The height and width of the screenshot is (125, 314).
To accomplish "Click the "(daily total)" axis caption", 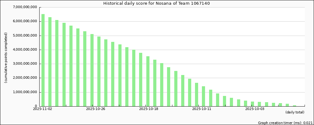I will (x=295, y=112).
